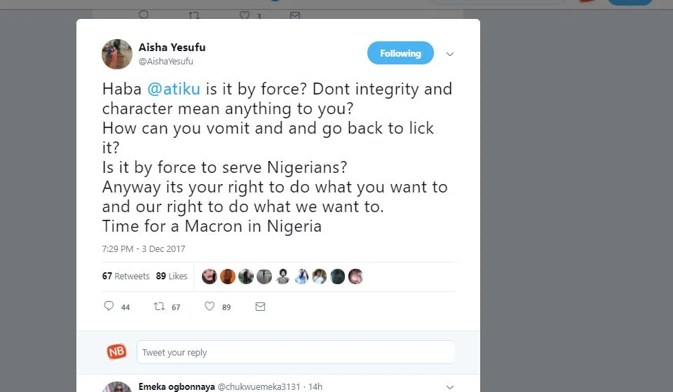Click the NB avatar beside reply box
The image size is (673, 392).
(116, 352)
